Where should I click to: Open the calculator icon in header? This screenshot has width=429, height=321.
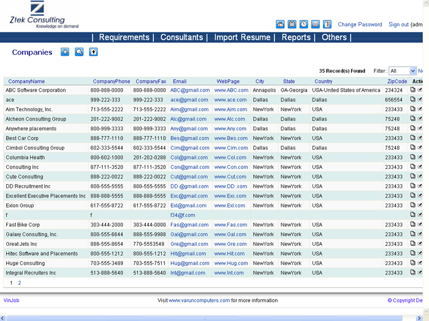[316, 24]
